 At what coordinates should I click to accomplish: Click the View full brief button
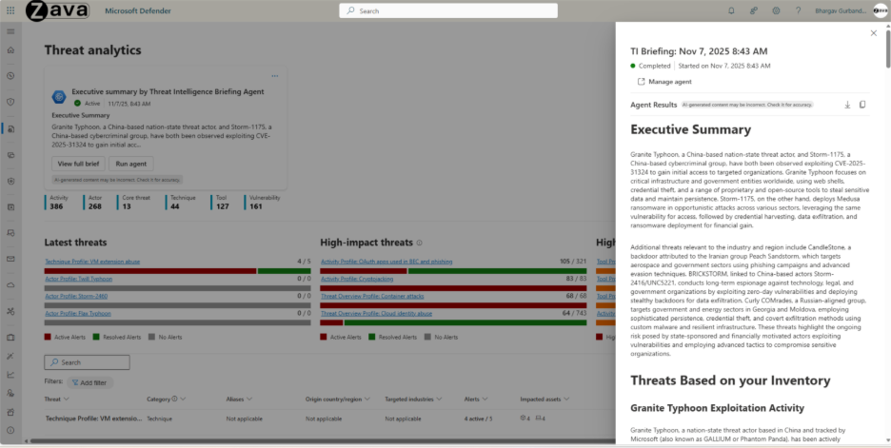78,164
